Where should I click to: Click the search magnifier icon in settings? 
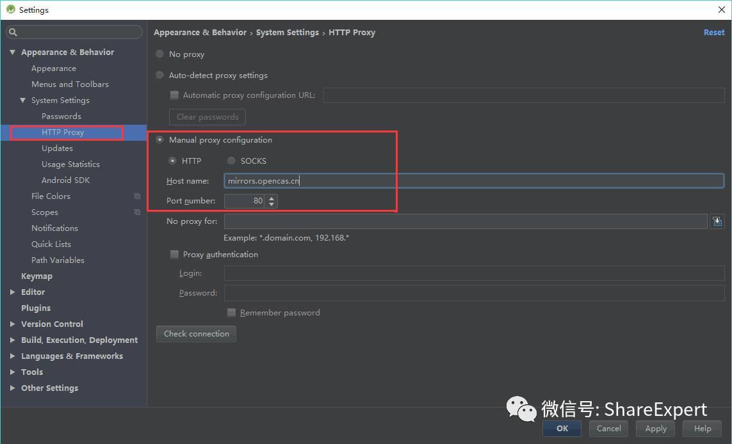point(13,32)
